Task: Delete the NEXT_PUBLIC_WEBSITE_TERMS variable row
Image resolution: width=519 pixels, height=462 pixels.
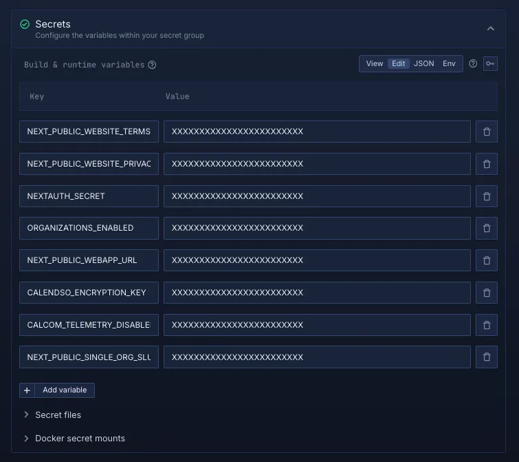Action: [x=486, y=132]
